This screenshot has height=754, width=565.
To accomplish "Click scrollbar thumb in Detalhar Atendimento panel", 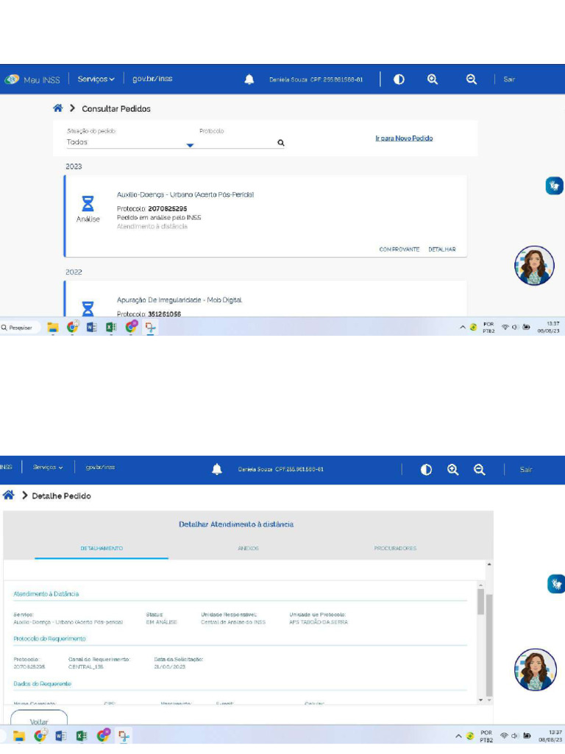I will click(480, 601).
